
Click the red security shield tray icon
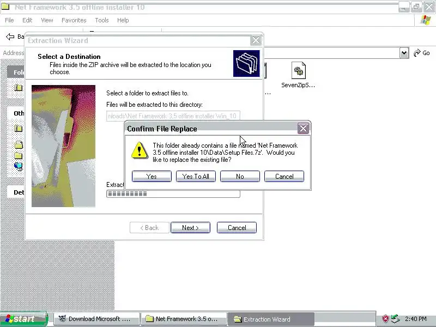point(385,319)
